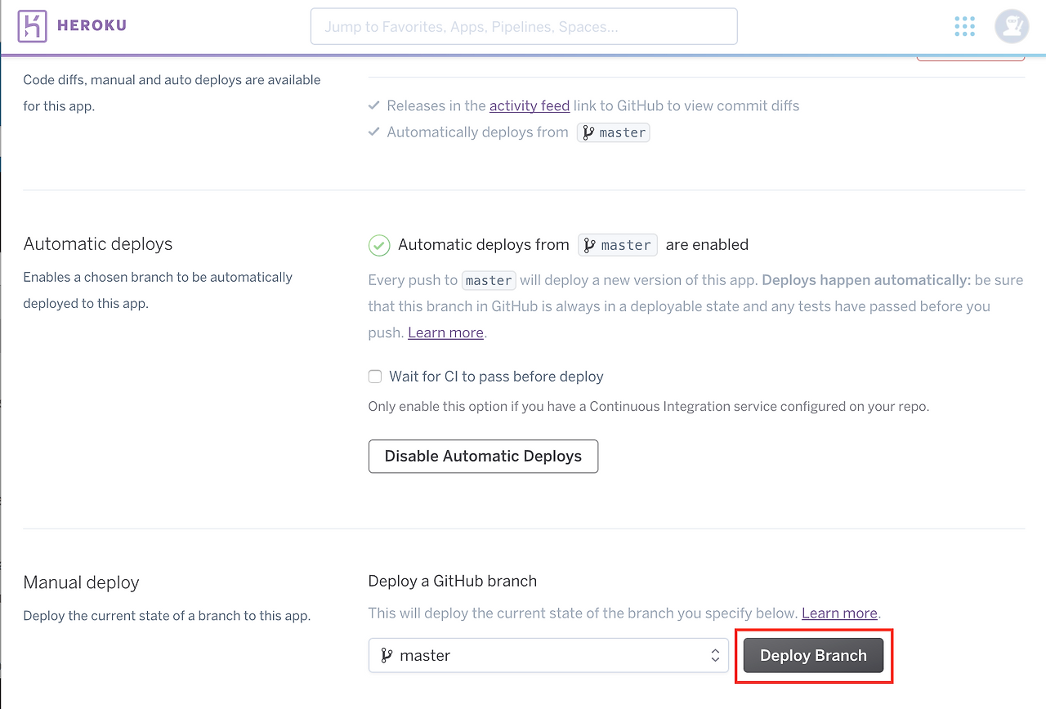The height and width of the screenshot is (709, 1046).
Task: Open the apps grid menu
Action: coord(965,26)
